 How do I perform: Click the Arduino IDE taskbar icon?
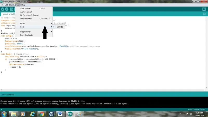(70, 114)
